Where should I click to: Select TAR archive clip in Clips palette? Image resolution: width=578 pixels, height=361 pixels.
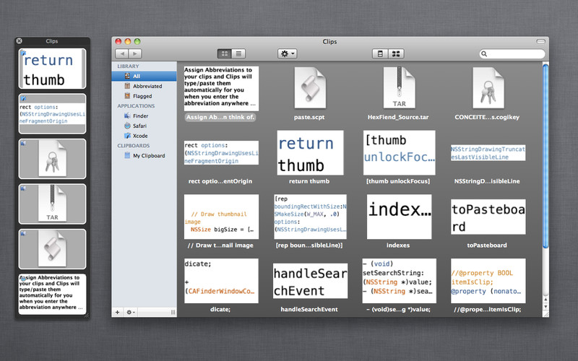tap(52, 204)
